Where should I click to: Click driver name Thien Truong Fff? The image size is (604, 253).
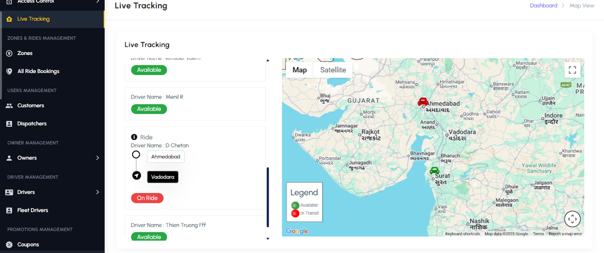pyautogui.click(x=186, y=225)
